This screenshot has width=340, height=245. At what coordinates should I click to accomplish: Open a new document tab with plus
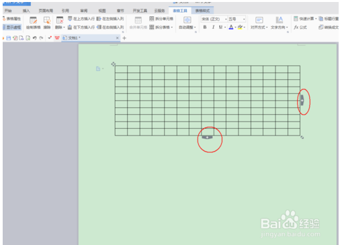coord(124,38)
